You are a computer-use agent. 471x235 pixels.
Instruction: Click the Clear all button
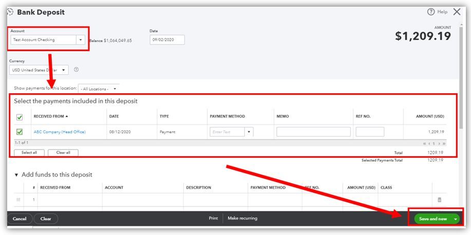point(63,153)
